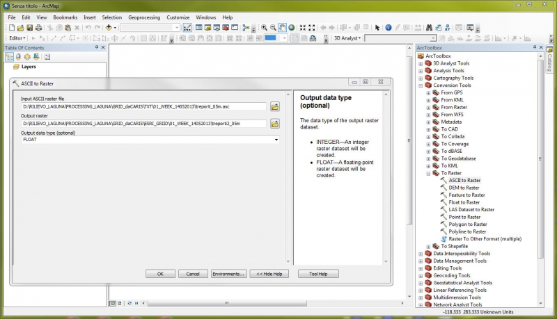Viewport: 557px width, 319px height.
Task: Open Tool Help for ASCII to Raster
Action: coord(318,274)
